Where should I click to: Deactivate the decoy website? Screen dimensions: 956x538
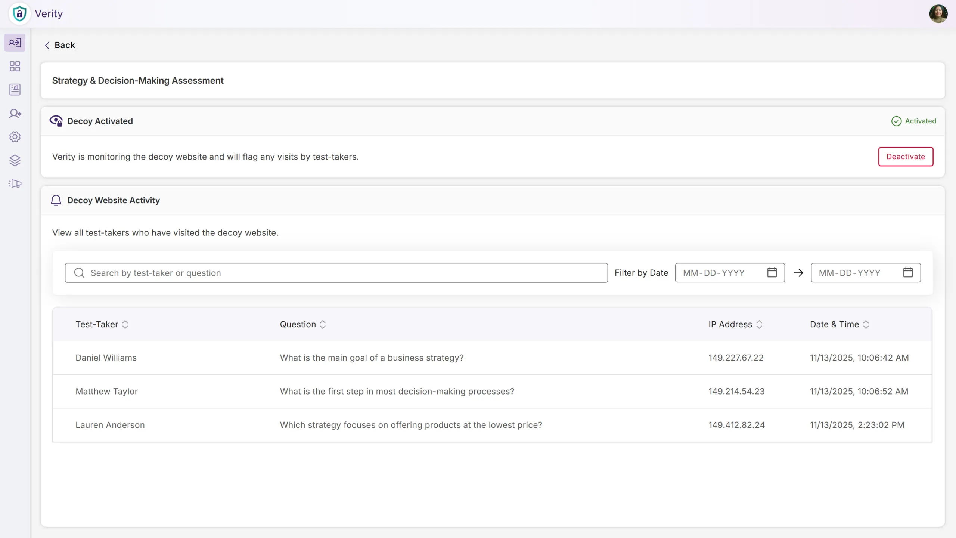(905, 157)
